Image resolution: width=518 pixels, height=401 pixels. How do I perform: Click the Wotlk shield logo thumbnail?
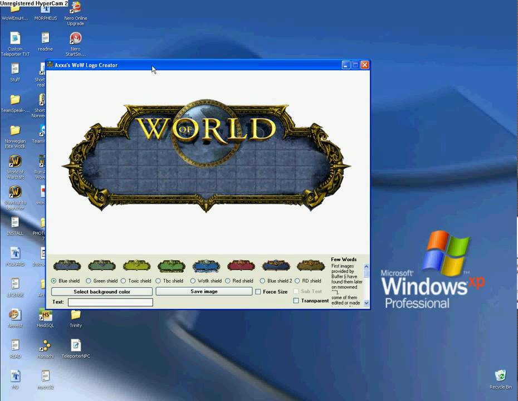(x=206, y=266)
